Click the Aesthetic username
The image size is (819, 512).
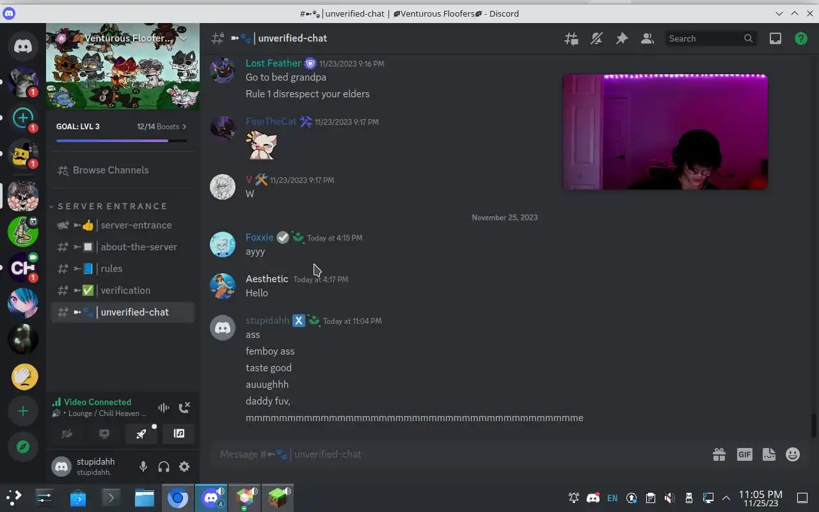(x=267, y=278)
